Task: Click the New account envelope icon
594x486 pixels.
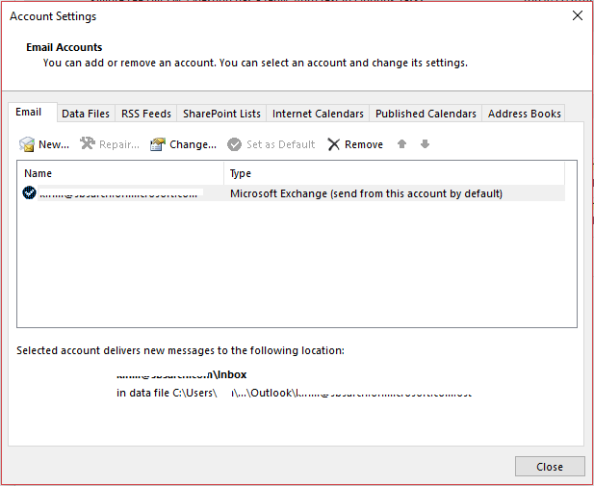Action: coord(27,144)
